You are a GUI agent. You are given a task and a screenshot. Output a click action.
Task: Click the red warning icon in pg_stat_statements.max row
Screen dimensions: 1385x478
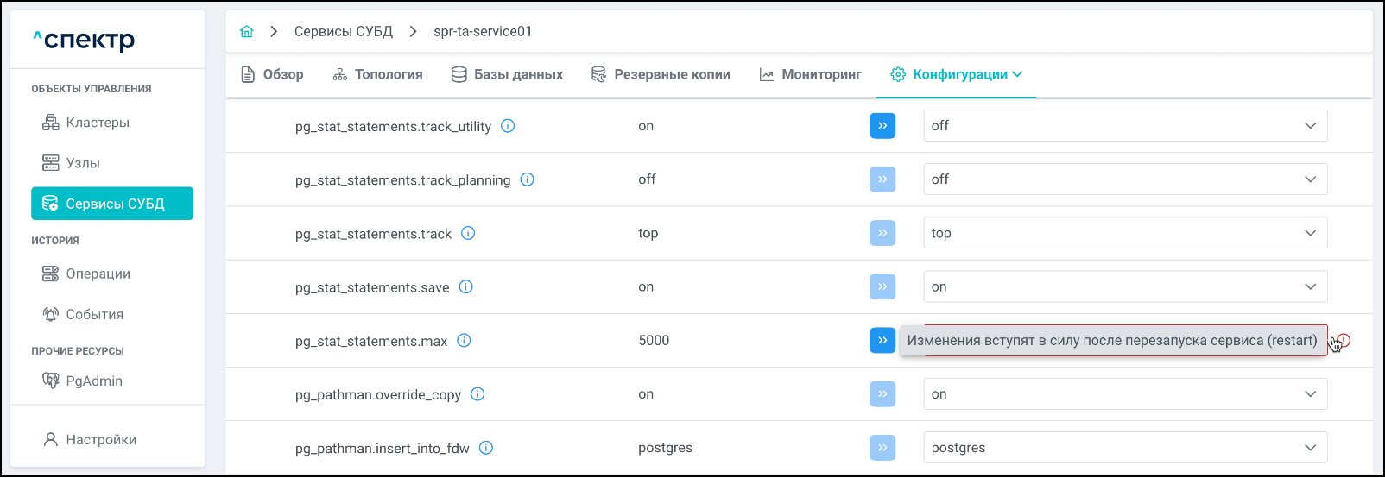coord(1344,340)
